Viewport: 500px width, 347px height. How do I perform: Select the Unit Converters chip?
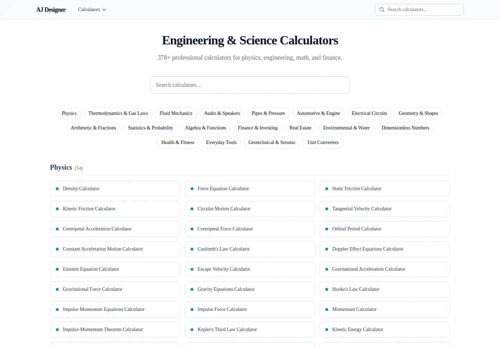[323, 143]
